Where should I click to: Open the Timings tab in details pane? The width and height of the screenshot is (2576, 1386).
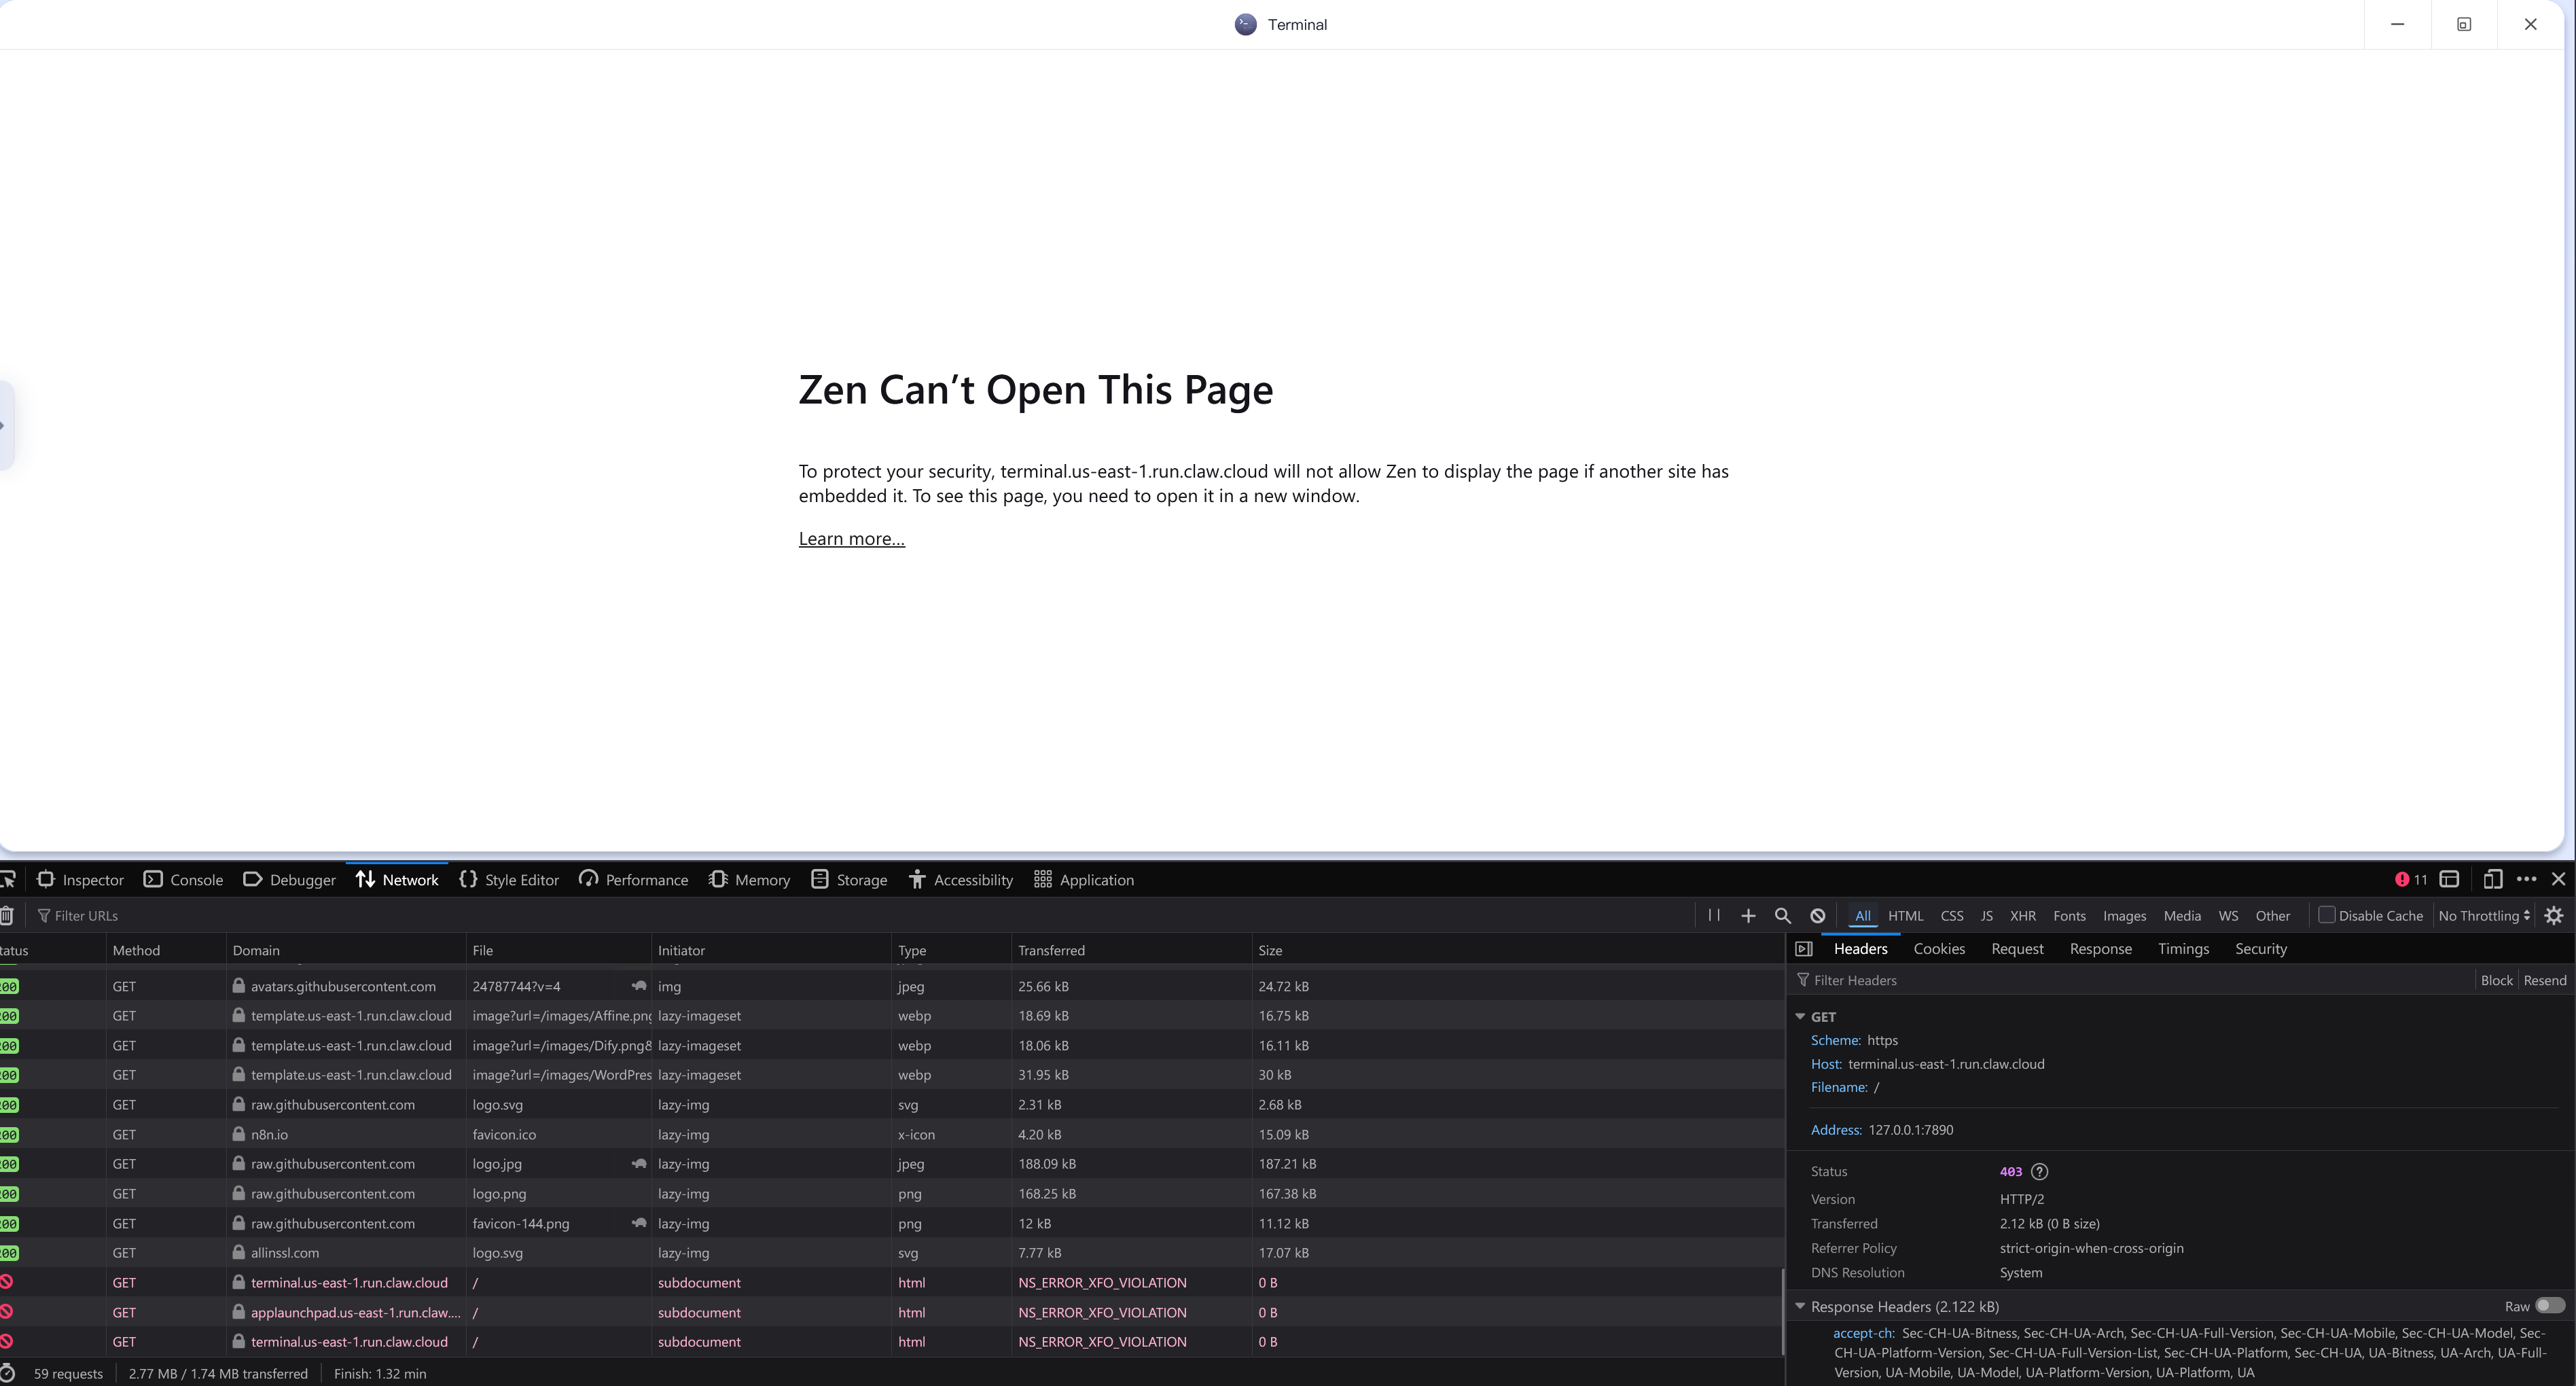(2183, 948)
